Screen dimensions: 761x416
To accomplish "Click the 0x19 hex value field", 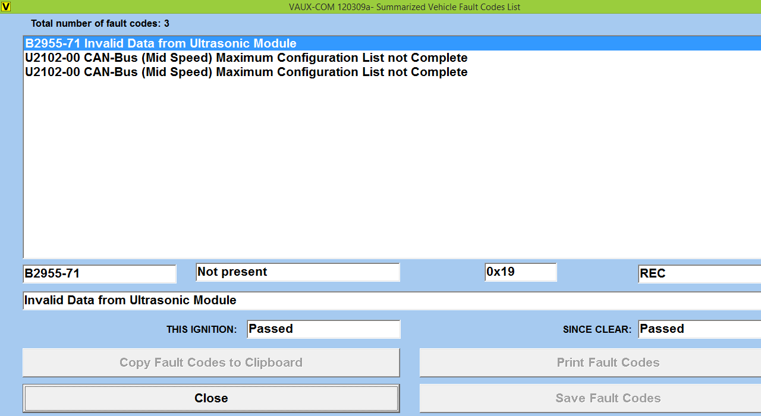I will click(520, 272).
